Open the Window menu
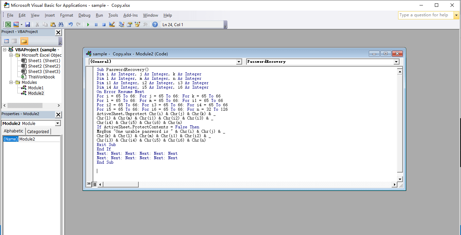461x235 pixels. [x=151, y=15]
